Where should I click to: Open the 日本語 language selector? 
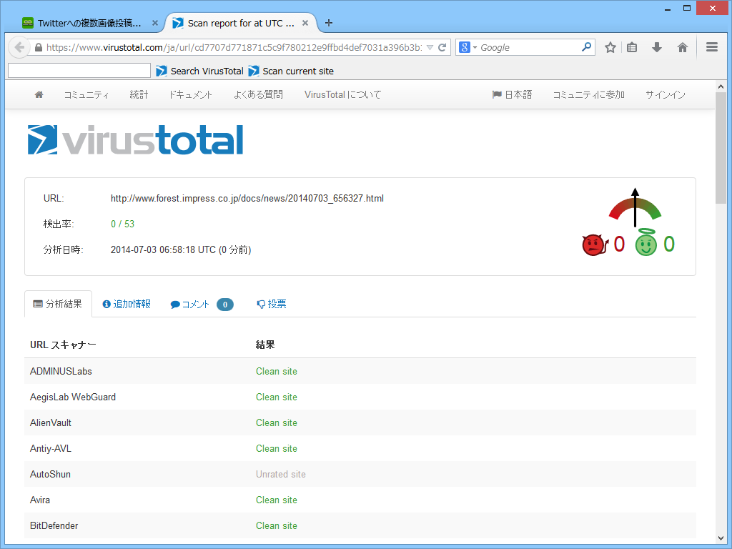tap(512, 95)
